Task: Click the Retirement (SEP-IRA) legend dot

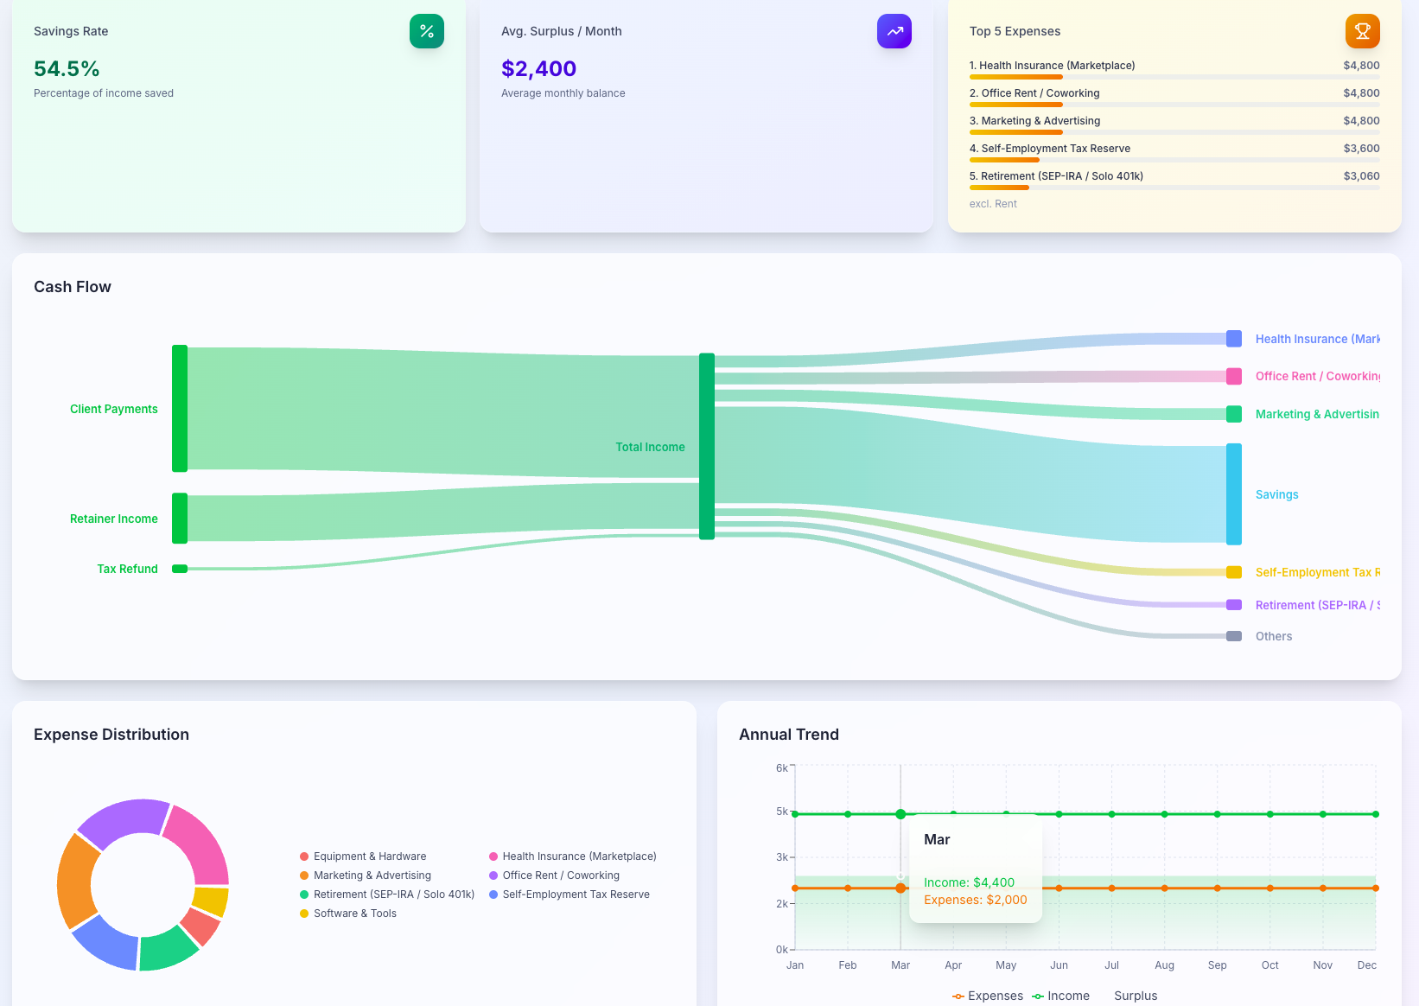Action: [304, 895]
